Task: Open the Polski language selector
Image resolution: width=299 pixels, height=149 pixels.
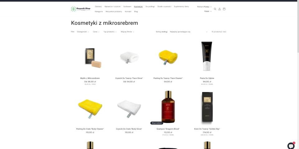Action: click(208, 11)
